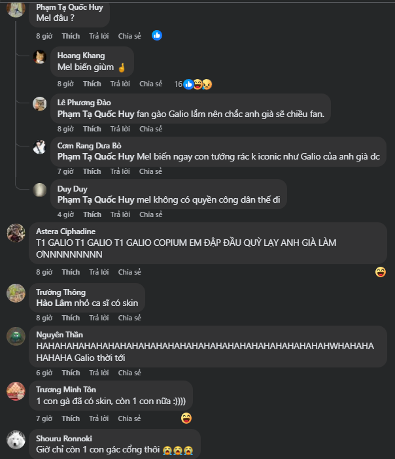Click the "Hào Lâm" mention in Trương Thông's comment

[x=53, y=304]
